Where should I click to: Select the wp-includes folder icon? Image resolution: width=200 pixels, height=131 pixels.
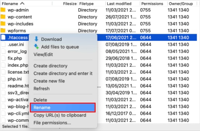coord(3,24)
